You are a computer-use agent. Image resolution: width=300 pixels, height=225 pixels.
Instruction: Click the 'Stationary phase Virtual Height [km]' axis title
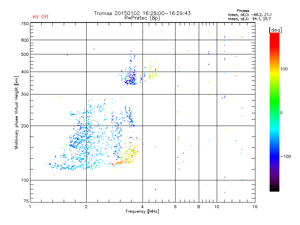click(16, 112)
